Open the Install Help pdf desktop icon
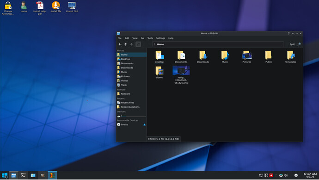 [x=40, y=8]
